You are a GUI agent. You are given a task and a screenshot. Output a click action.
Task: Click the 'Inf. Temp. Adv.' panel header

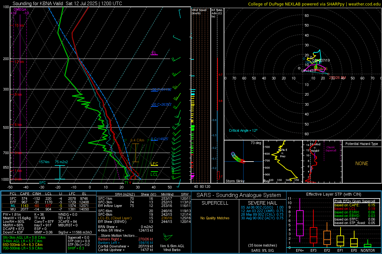217,13
